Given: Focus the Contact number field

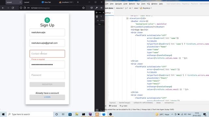Looking at the screenshot, I should point(47,54).
